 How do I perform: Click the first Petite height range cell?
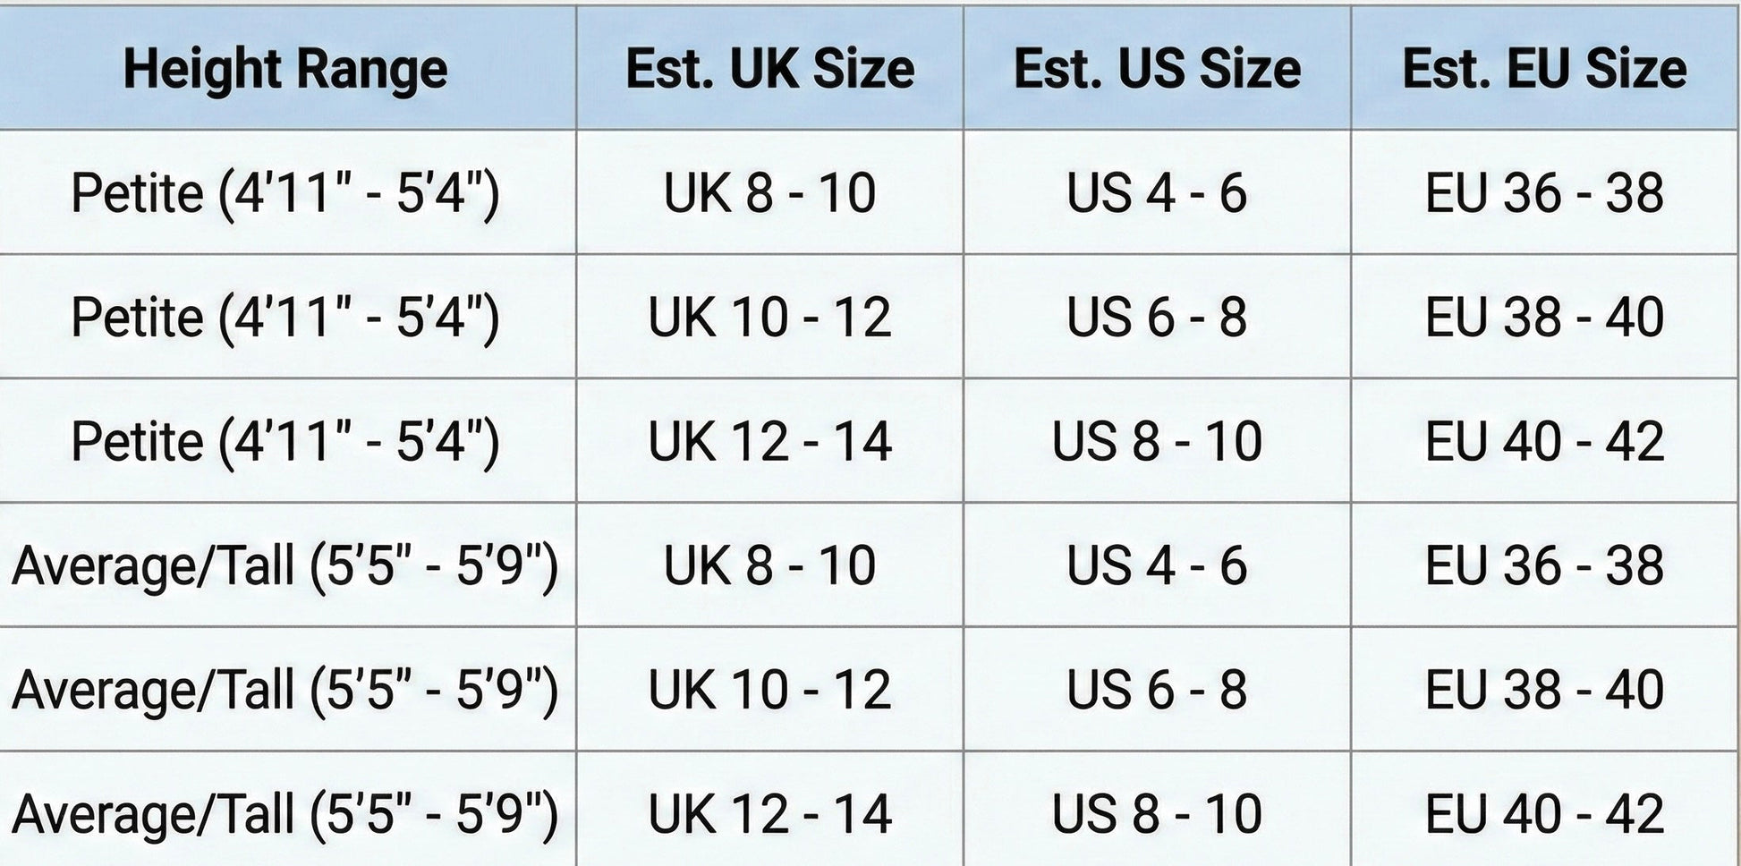pos(286,192)
